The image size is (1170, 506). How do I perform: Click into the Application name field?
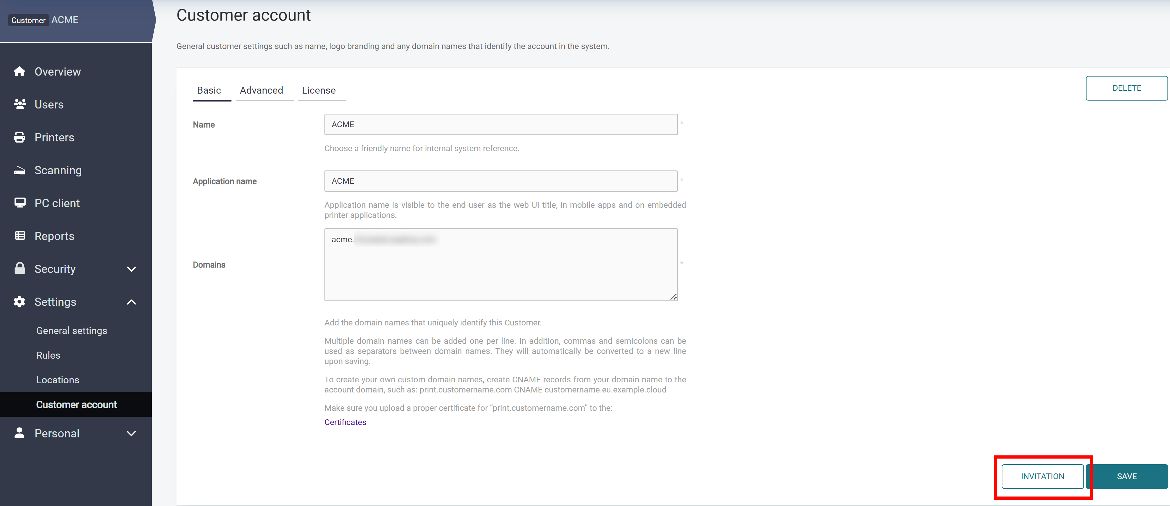(501, 181)
